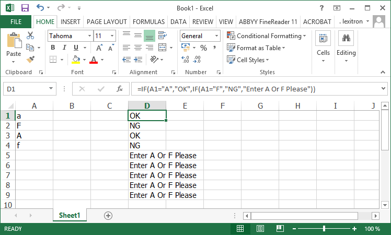
Task: Select the Format Painter brush
Action: [30, 60]
